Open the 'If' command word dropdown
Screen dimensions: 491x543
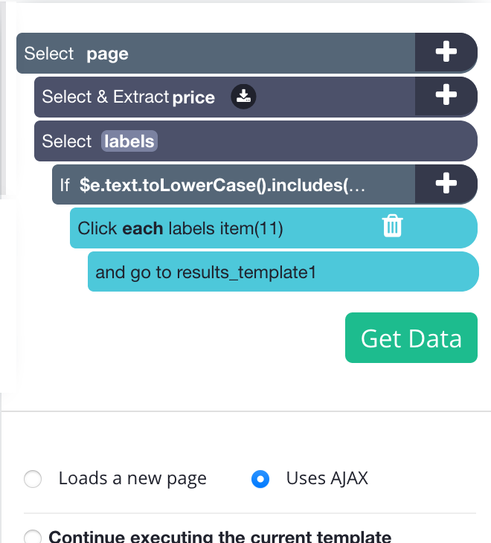coord(65,185)
